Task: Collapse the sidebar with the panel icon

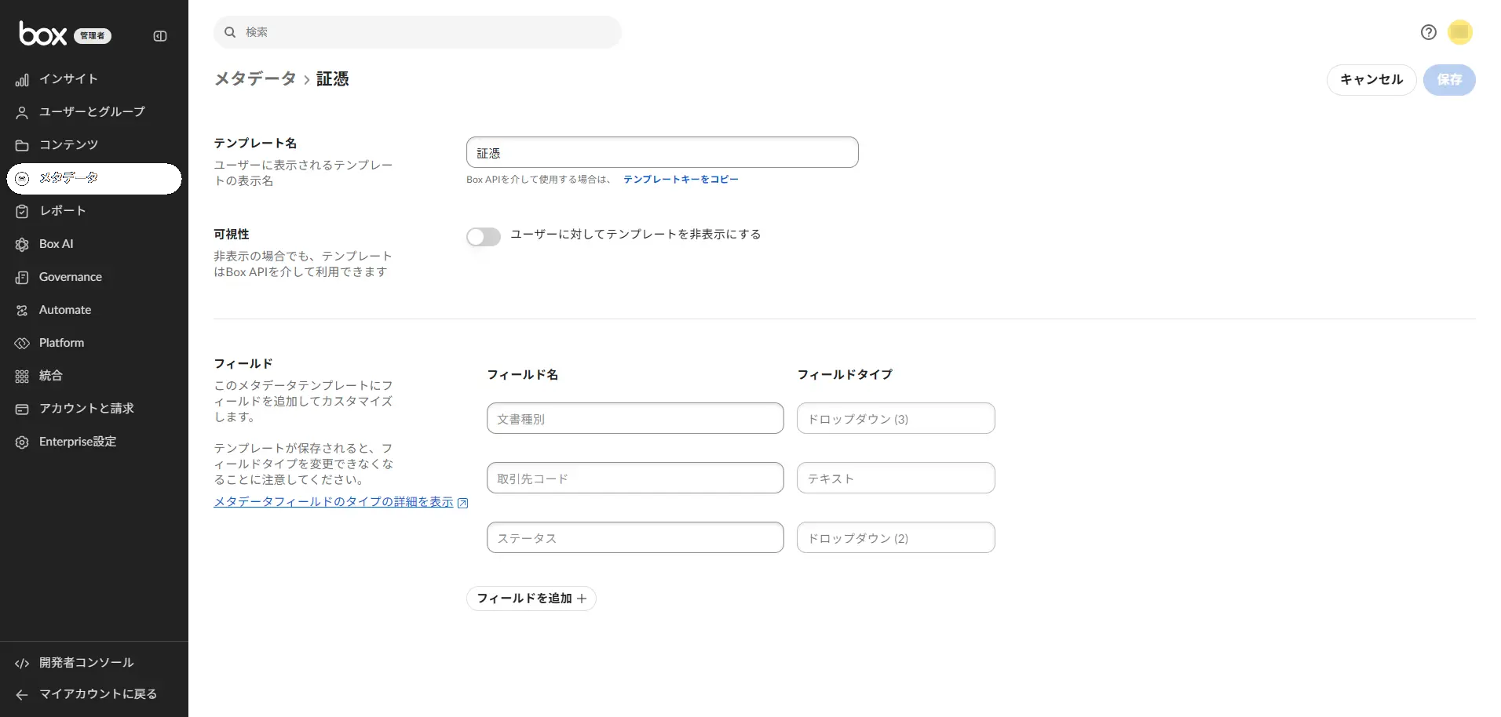Action: click(160, 36)
